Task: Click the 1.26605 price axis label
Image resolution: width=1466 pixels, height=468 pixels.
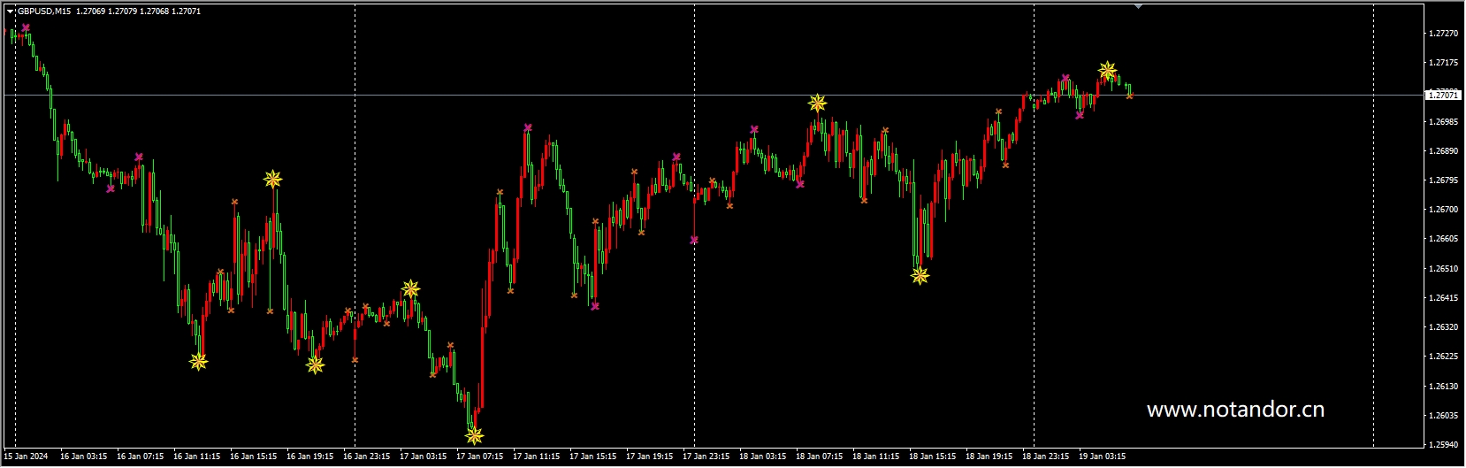Action: [x=1443, y=239]
